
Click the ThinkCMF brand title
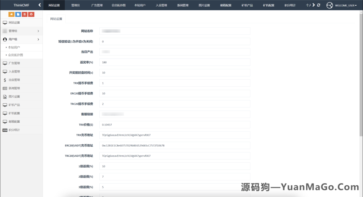[21, 5]
